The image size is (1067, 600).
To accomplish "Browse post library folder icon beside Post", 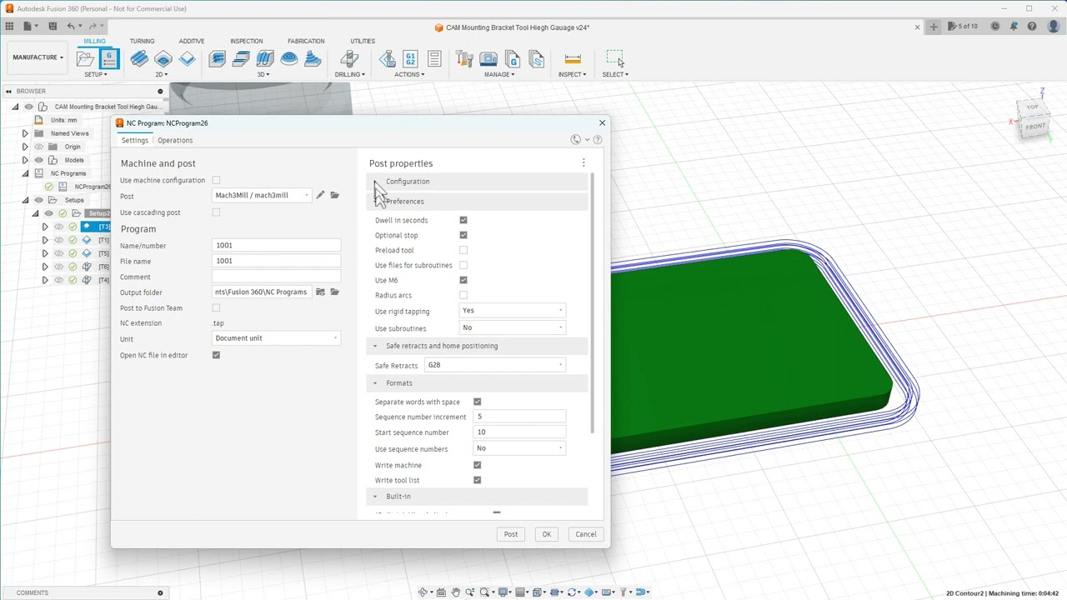I will (x=335, y=195).
